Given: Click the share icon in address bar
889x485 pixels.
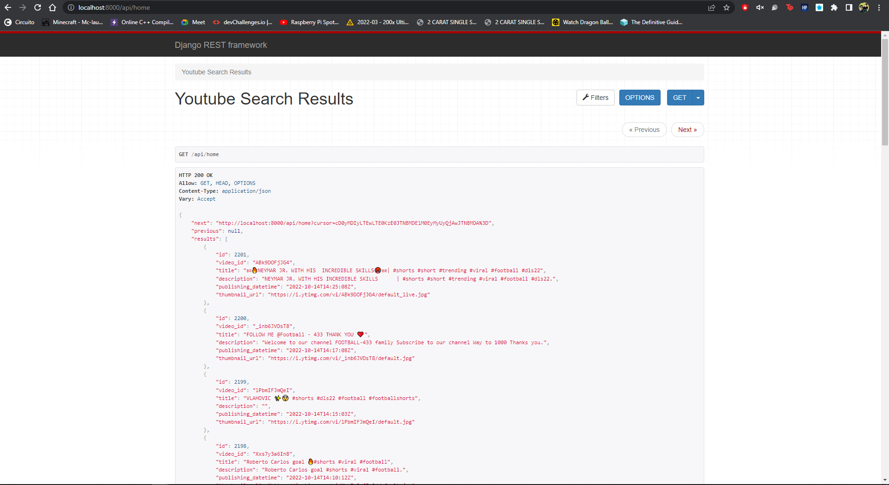Looking at the screenshot, I should point(712,7).
